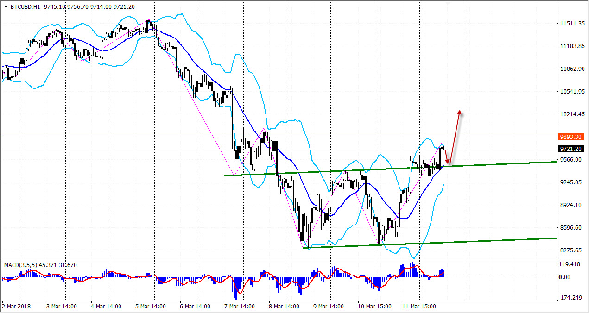Click the 7 Mar 14:00 time label

pos(241,307)
